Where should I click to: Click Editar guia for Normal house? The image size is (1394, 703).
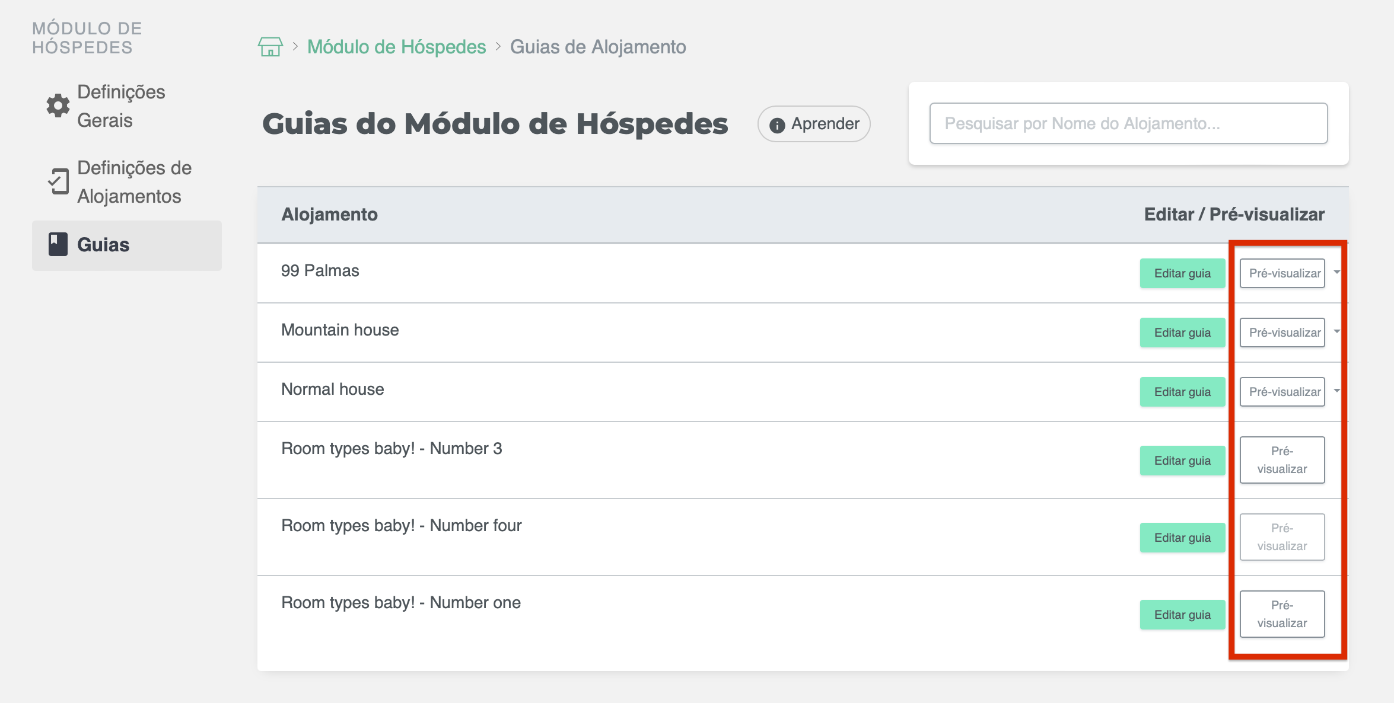(1182, 391)
